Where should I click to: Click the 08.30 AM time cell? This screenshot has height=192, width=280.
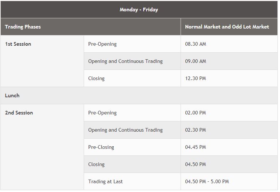click(196, 44)
